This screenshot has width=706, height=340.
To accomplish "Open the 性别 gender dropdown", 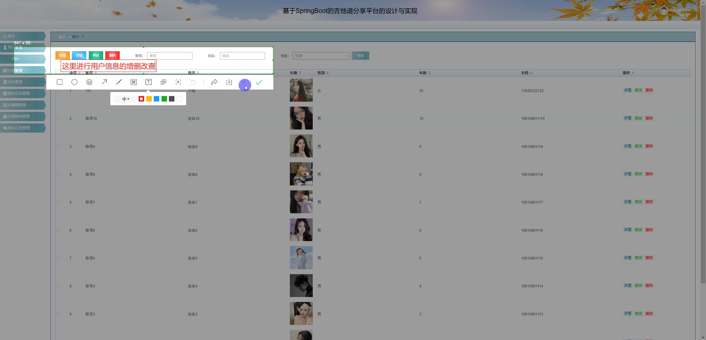I will [x=321, y=56].
